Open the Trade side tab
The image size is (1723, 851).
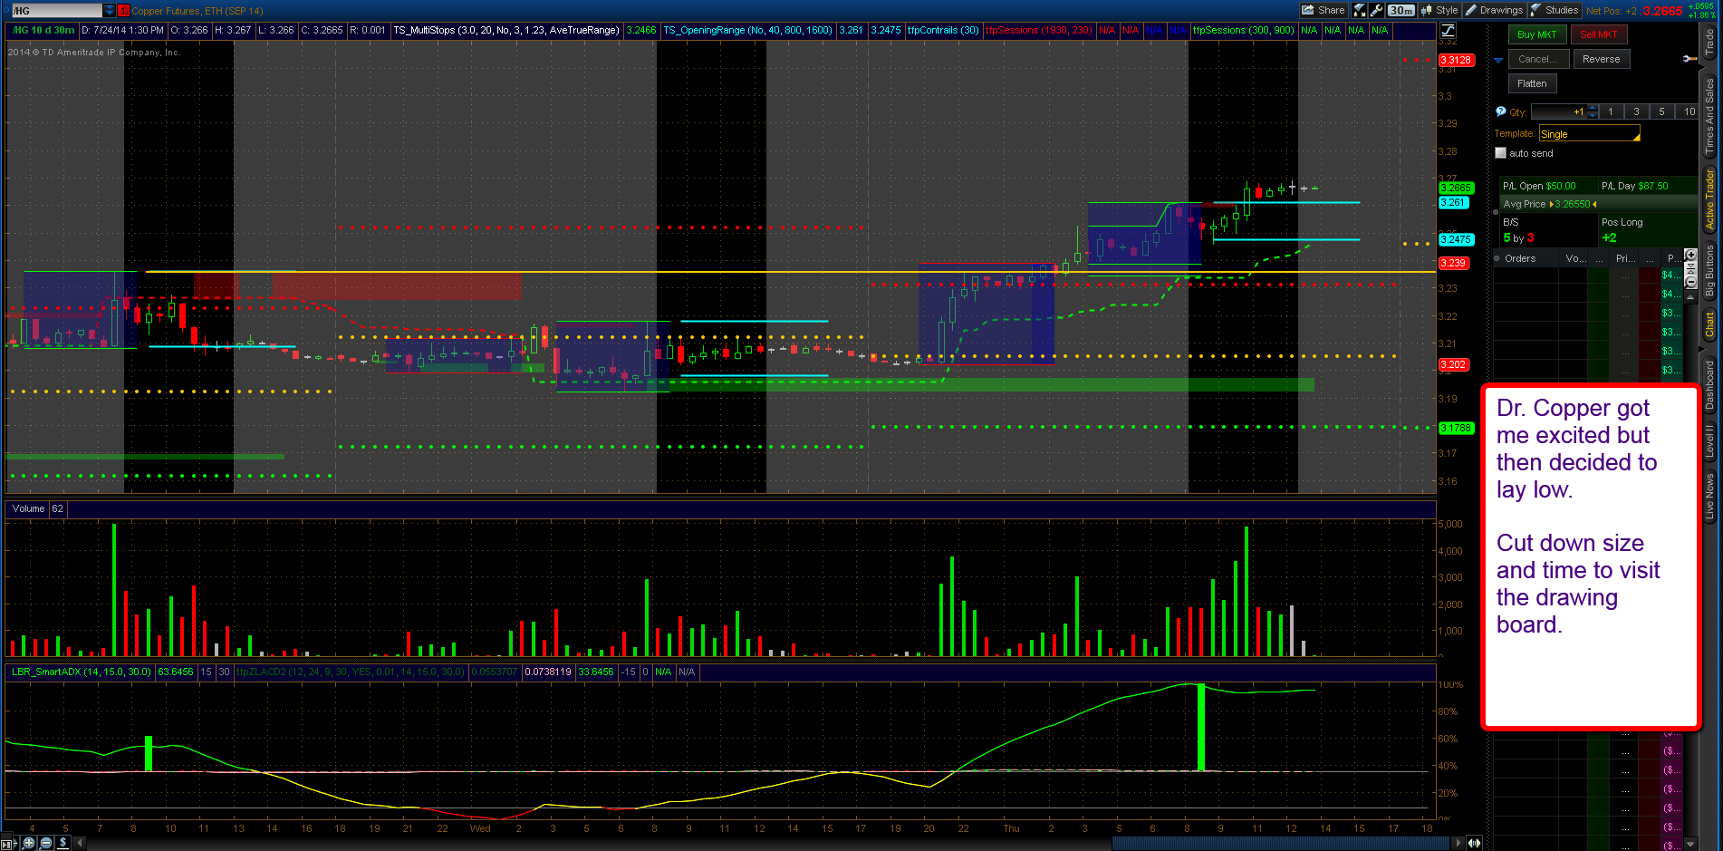(1710, 42)
